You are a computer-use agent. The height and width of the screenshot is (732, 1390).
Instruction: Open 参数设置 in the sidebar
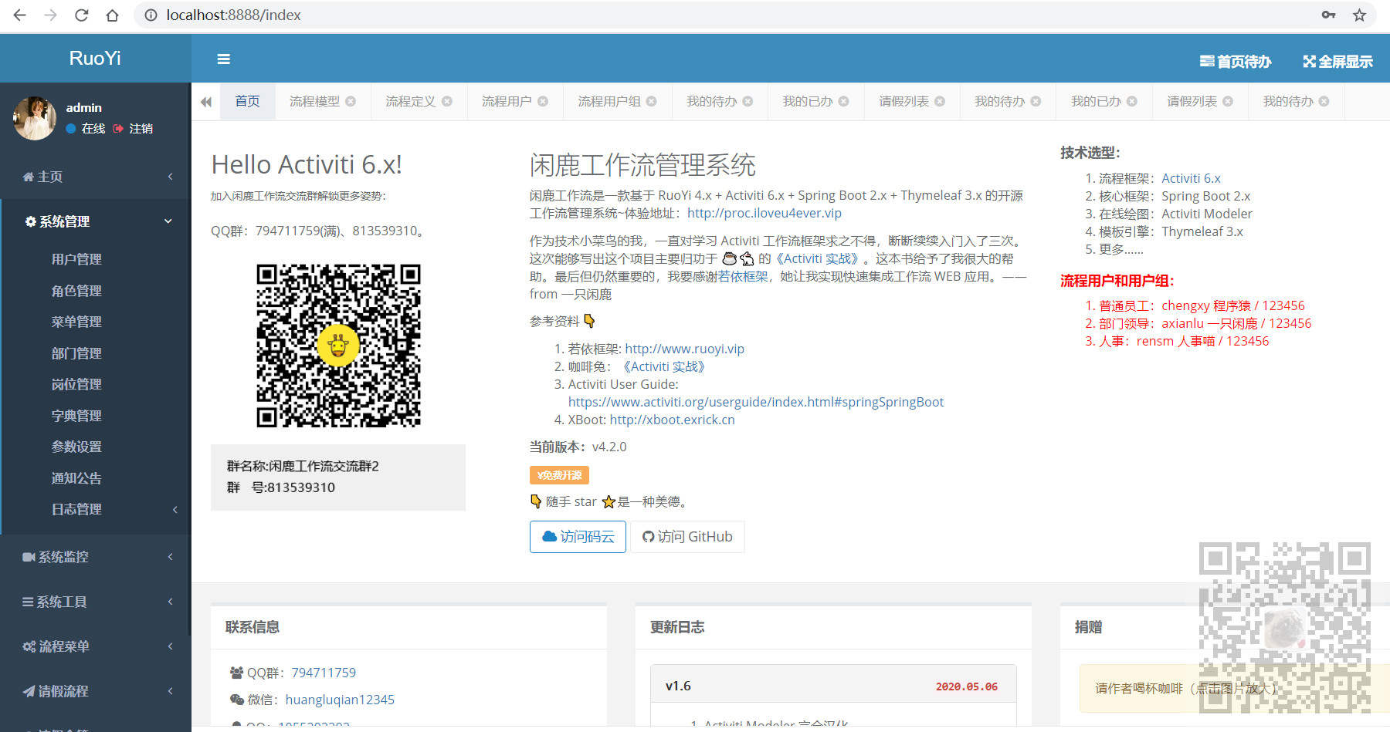[76, 447]
